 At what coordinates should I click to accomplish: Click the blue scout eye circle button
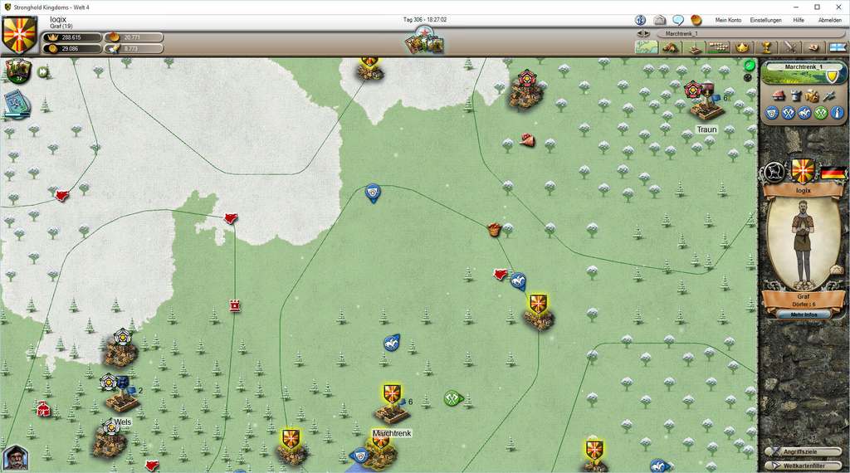pyautogui.click(x=772, y=113)
